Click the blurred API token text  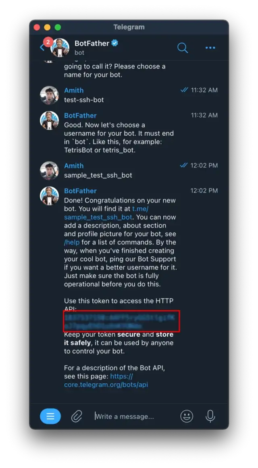click(119, 321)
